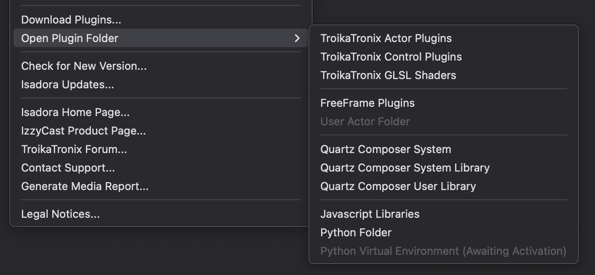Expand the Open Plugin Folder submenu arrow
This screenshot has height=275, width=595.
click(297, 38)
